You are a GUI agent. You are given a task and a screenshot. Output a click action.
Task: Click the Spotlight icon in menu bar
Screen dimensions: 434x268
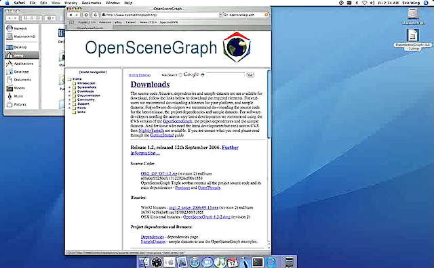tap(426, 3)
